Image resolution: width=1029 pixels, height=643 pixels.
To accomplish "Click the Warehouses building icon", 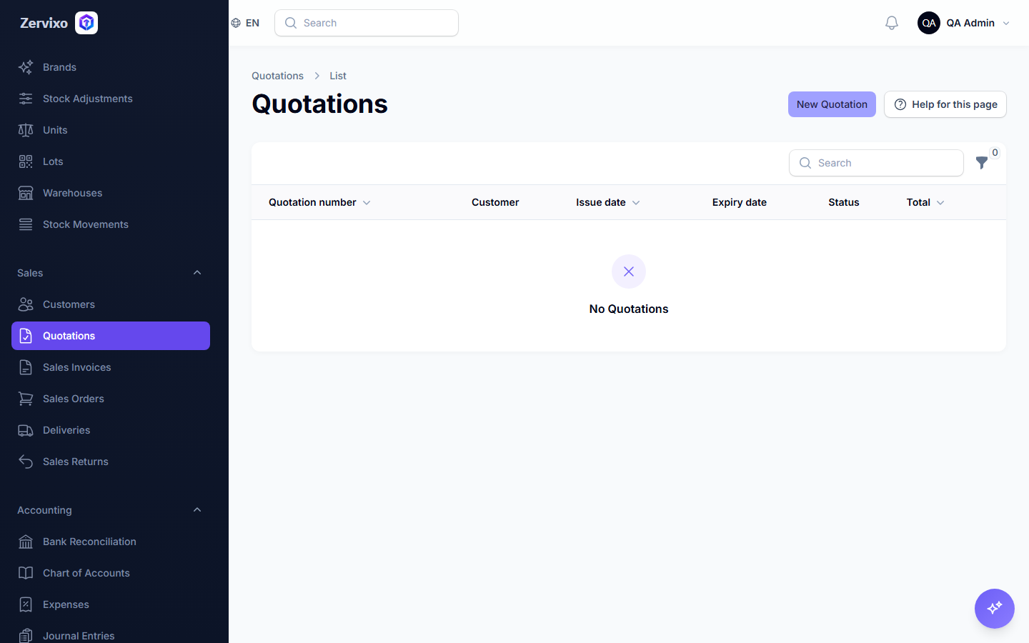I will click(26, 193).
